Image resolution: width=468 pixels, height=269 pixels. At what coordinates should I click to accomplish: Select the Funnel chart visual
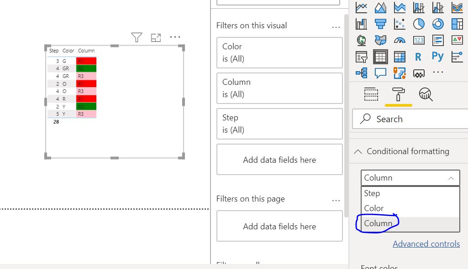380,24
